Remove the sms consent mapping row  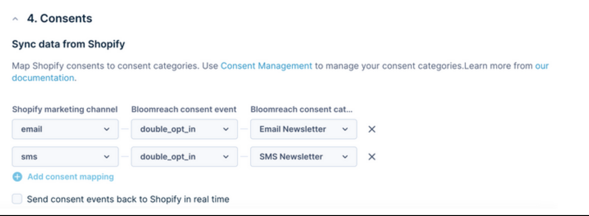pyautogui.click(x=372, y=157)
